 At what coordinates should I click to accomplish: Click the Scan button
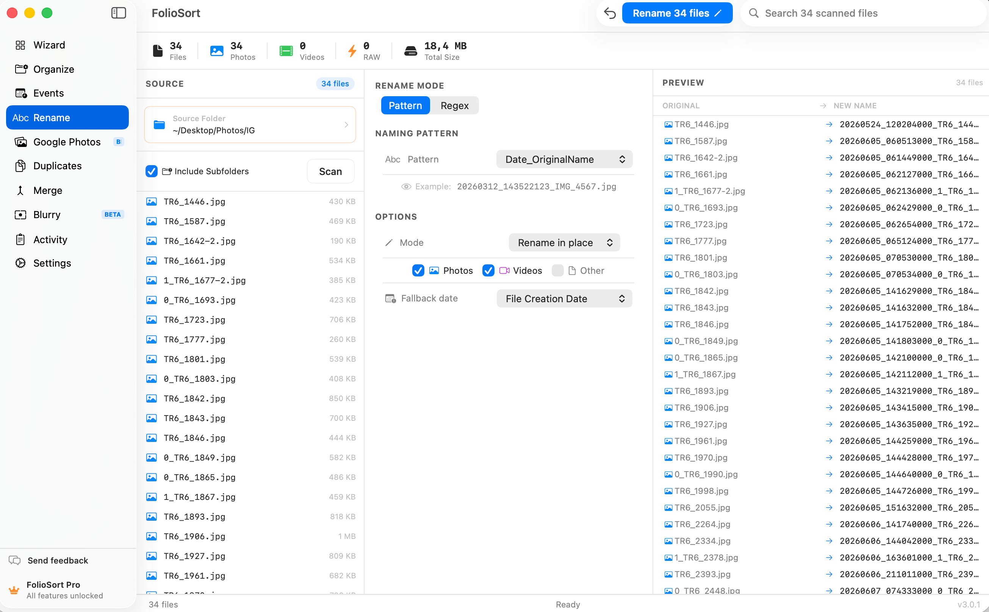click(x=330, y=171)
